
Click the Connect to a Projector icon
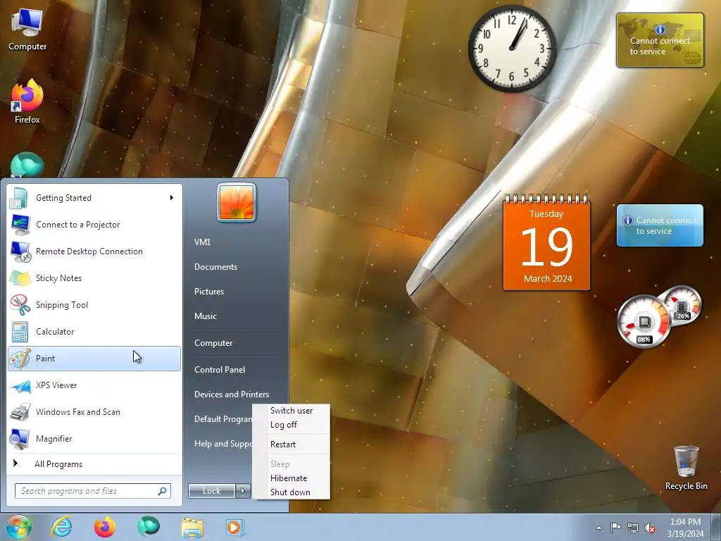point(20,225)
